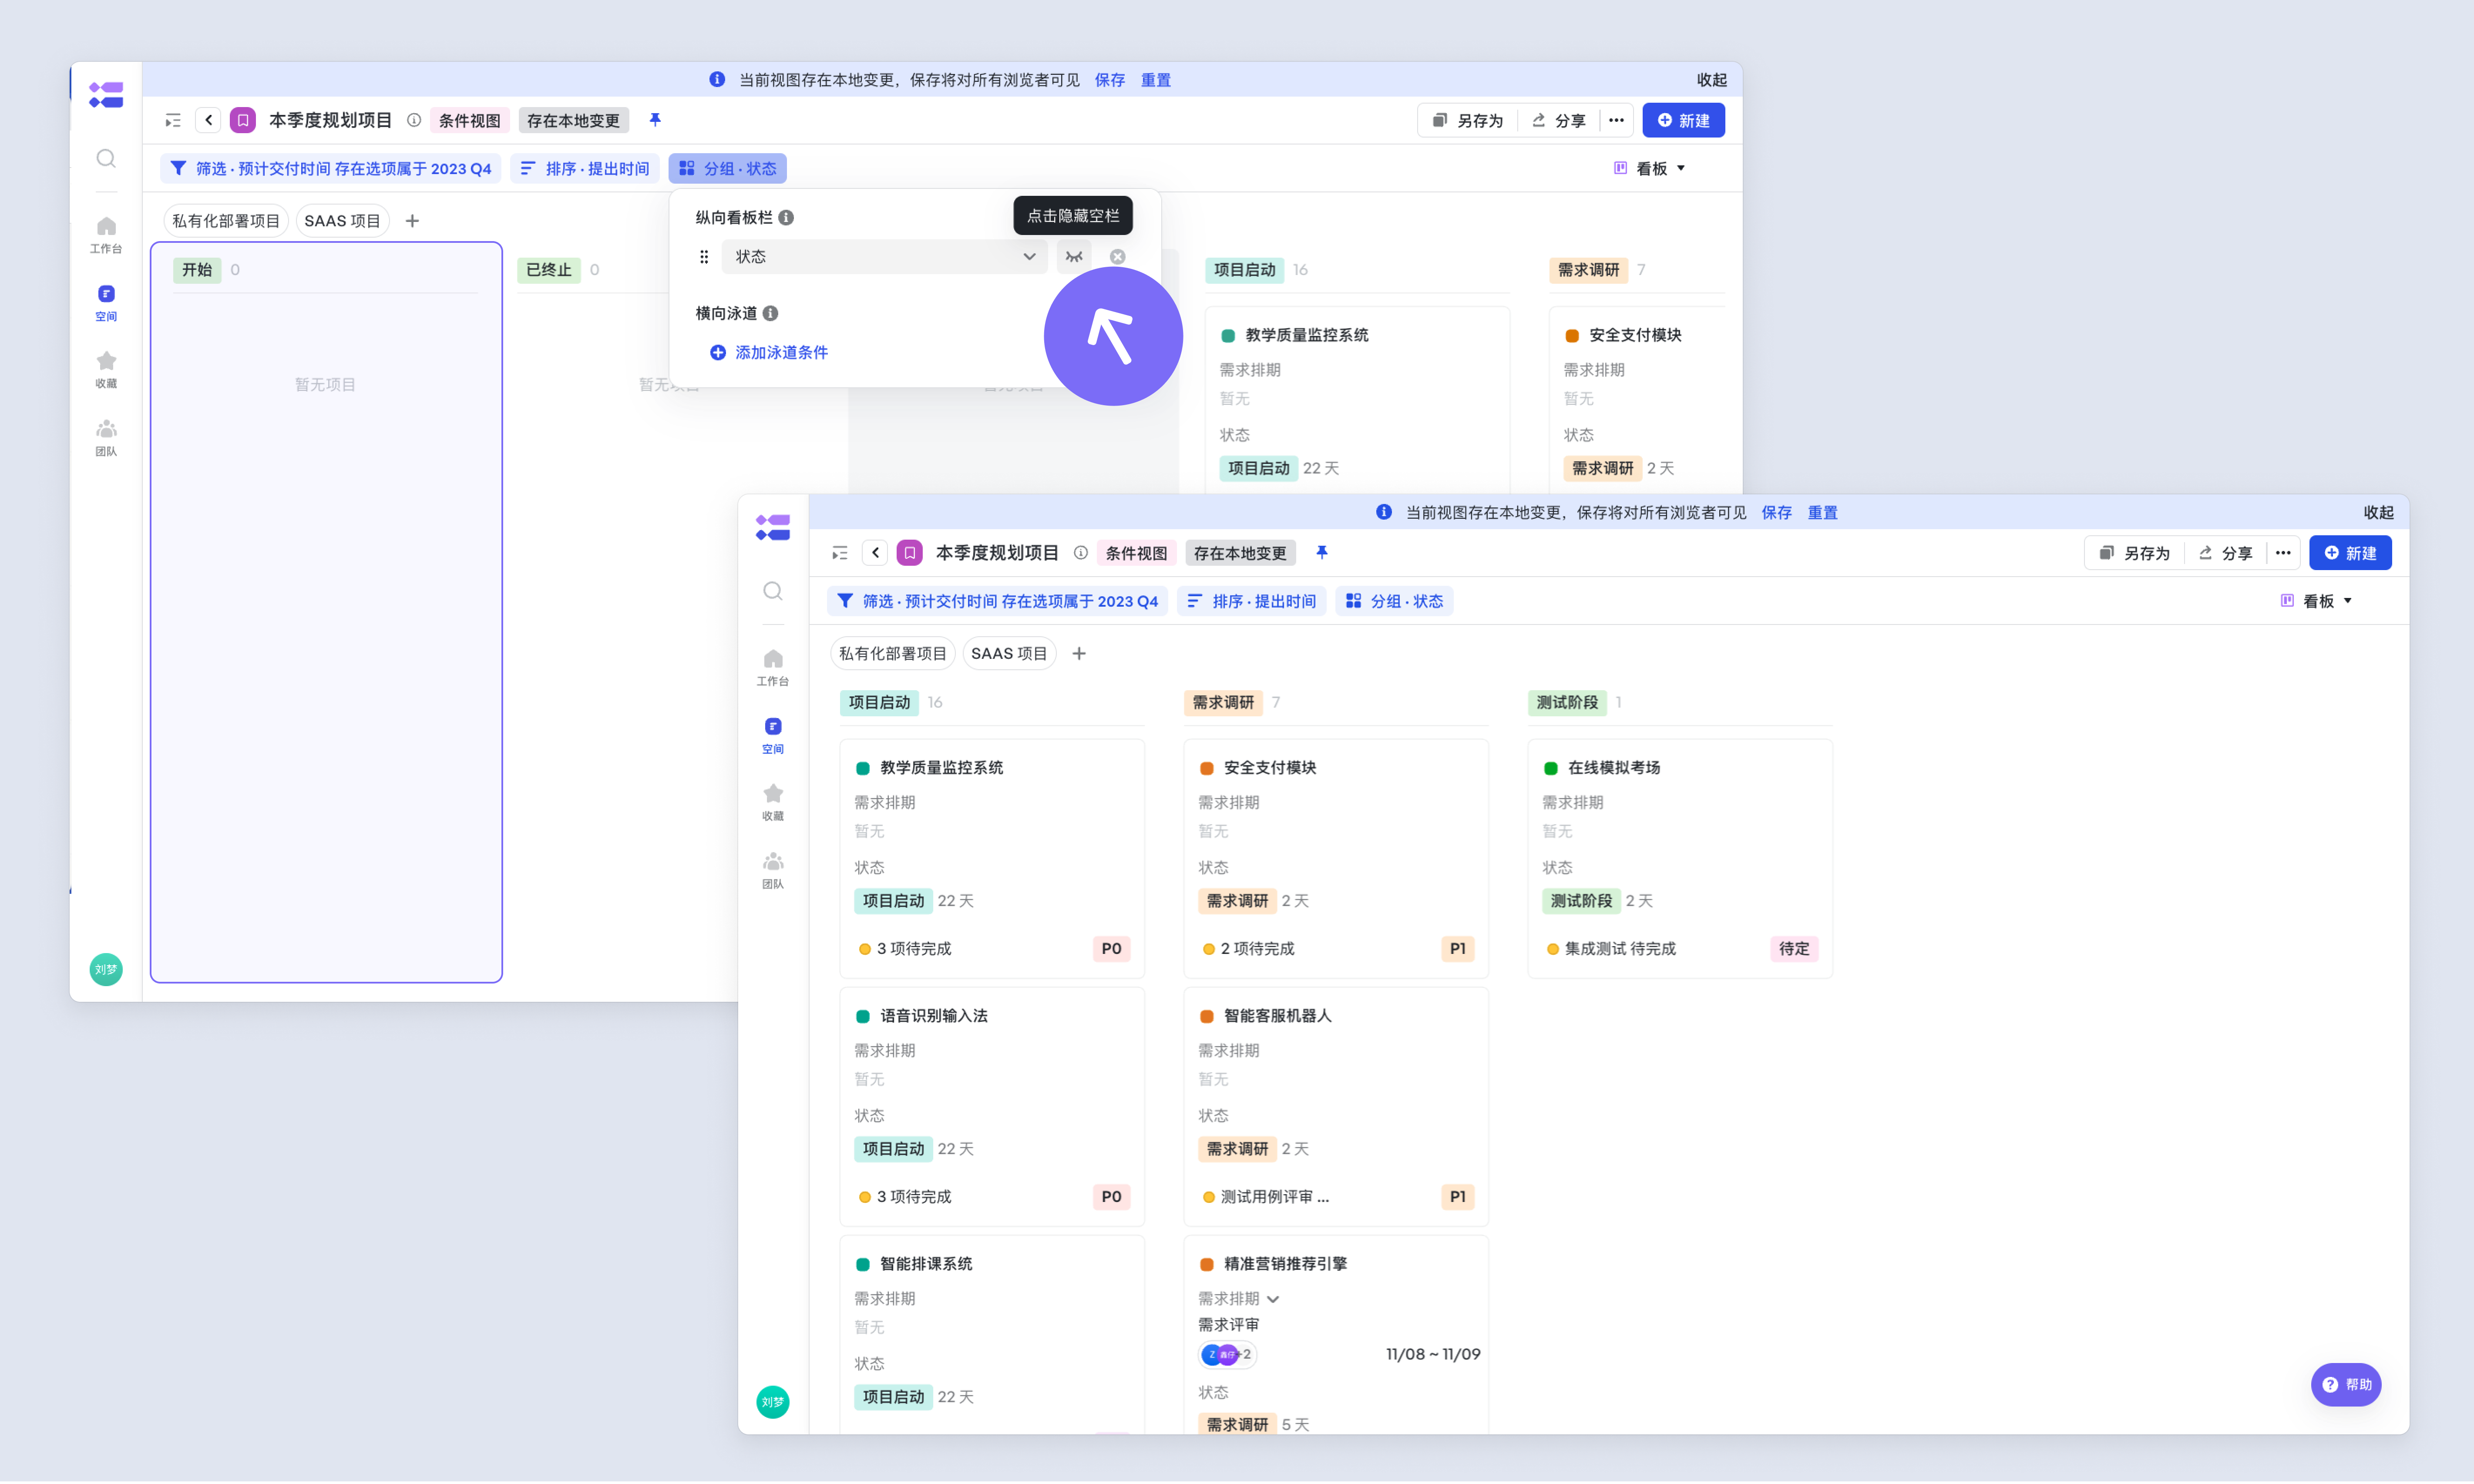This screenshot has width=2474, height=1484.
Task: Open 排序 · 提出时间 chip in front window
Action: [x=1252, y=601]
